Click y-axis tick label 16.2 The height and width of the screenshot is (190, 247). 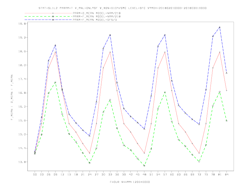click(x=22, y=106)
